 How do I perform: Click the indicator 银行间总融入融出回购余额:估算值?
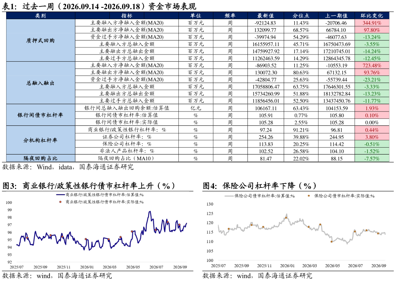click(127, 108)
